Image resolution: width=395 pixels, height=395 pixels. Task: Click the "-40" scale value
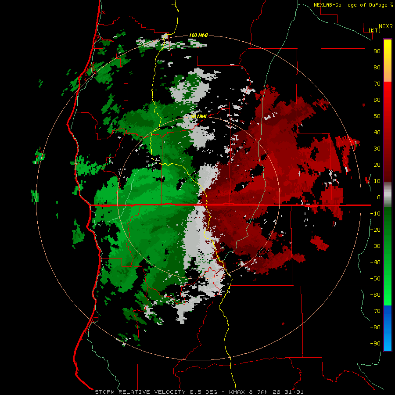click(375, 262)
